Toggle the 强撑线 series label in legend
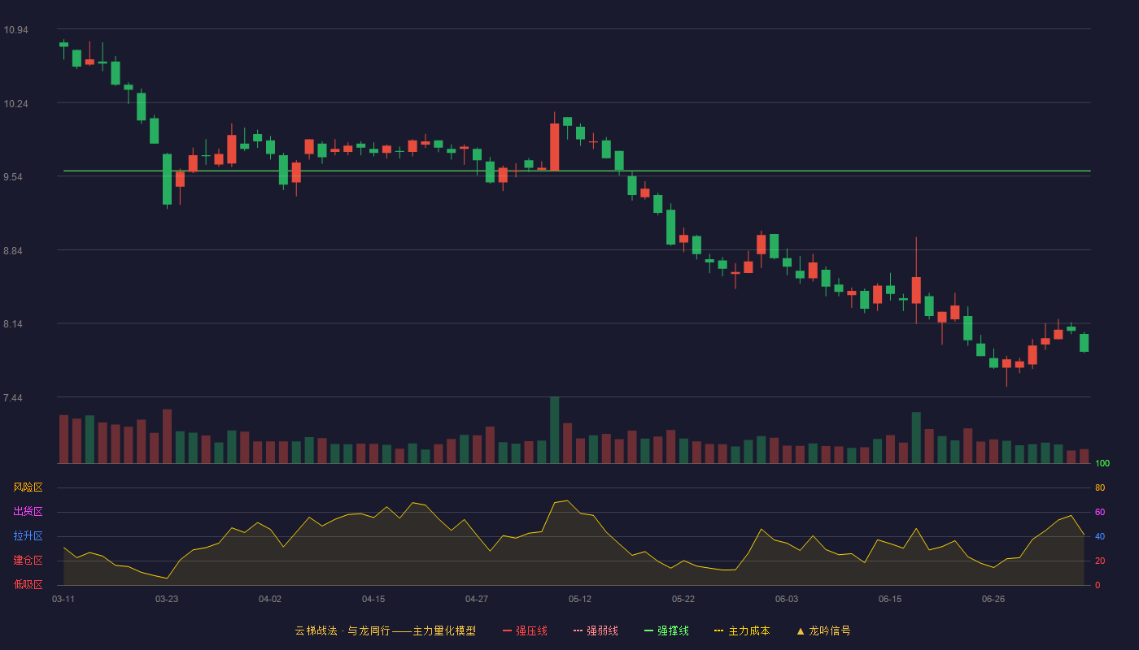This screenshot has width=1139, height=650. tap(673, 630)
